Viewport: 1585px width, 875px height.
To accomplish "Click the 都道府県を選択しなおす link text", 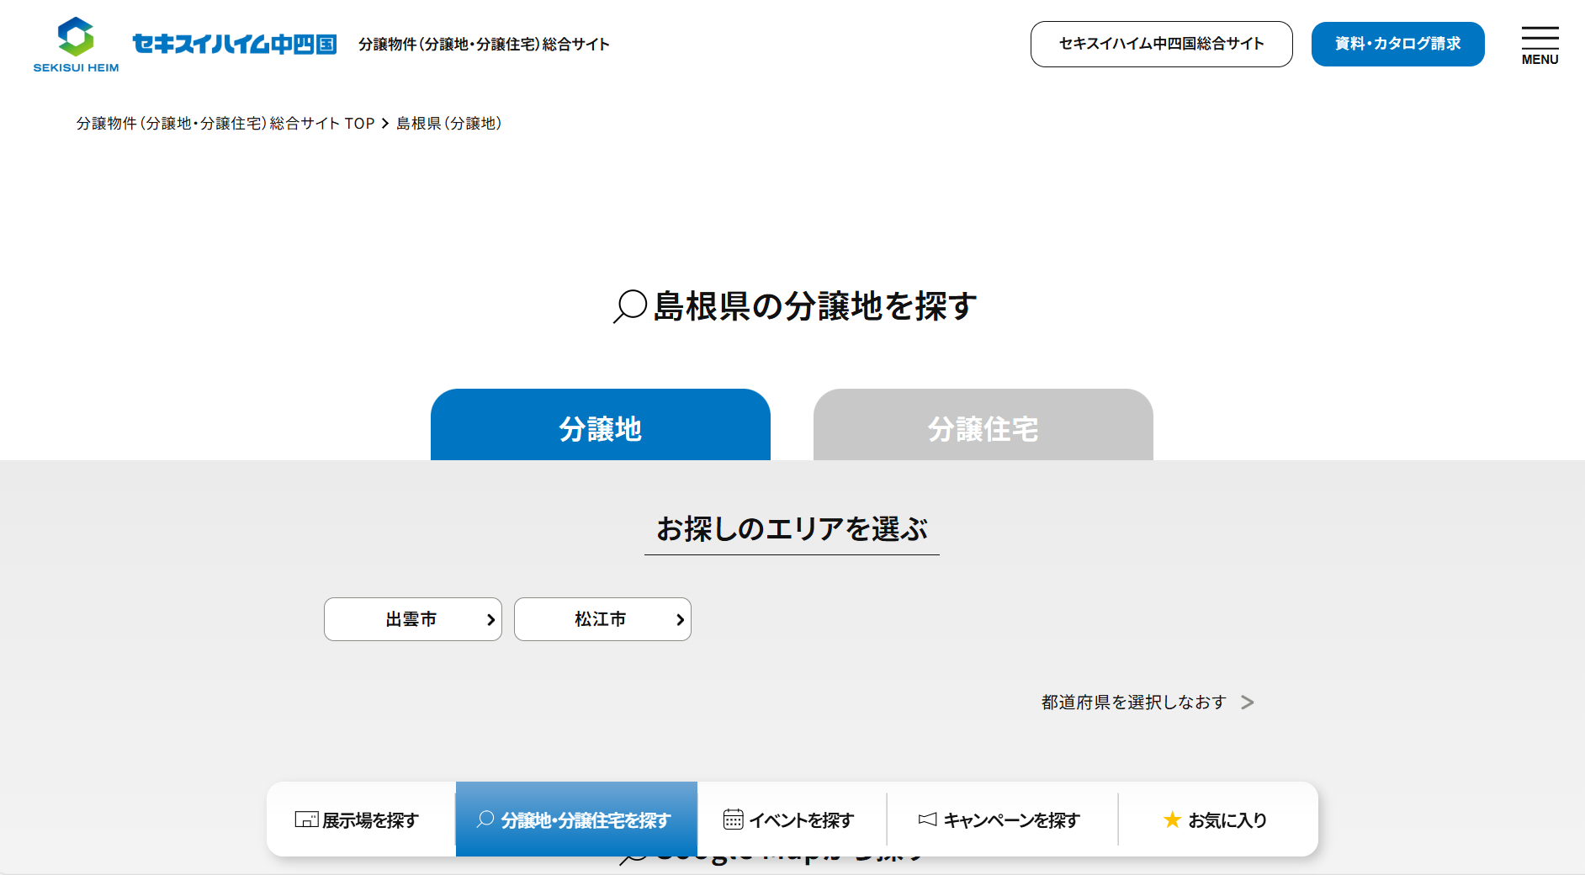I will [1133, 703].
